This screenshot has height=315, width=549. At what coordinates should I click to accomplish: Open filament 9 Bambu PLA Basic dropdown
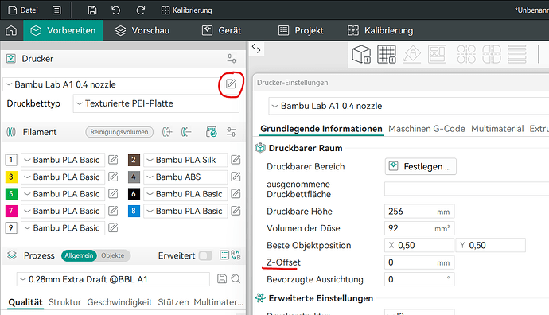pos(63,228)
